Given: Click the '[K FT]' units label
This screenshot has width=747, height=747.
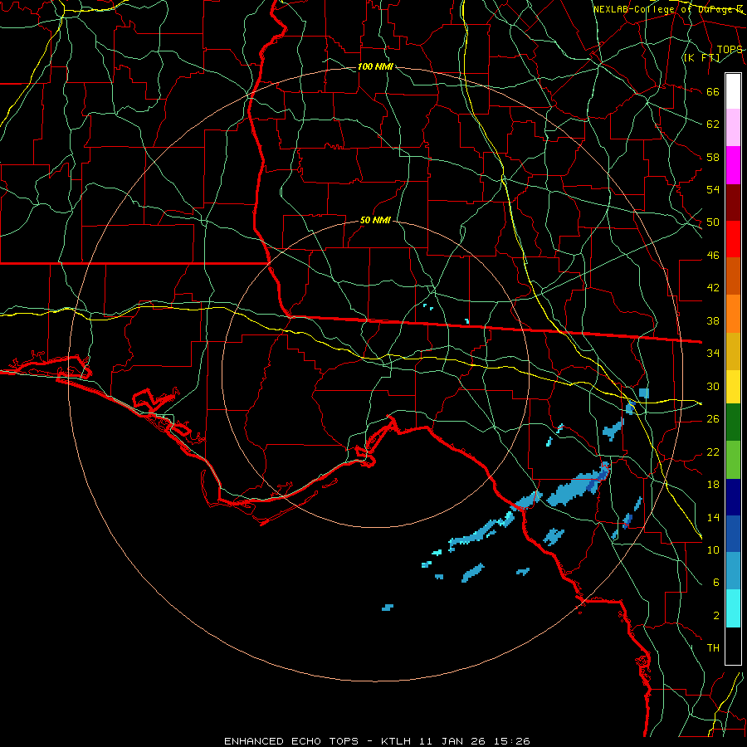Looking at the screenshot, I should click(701, 58).
